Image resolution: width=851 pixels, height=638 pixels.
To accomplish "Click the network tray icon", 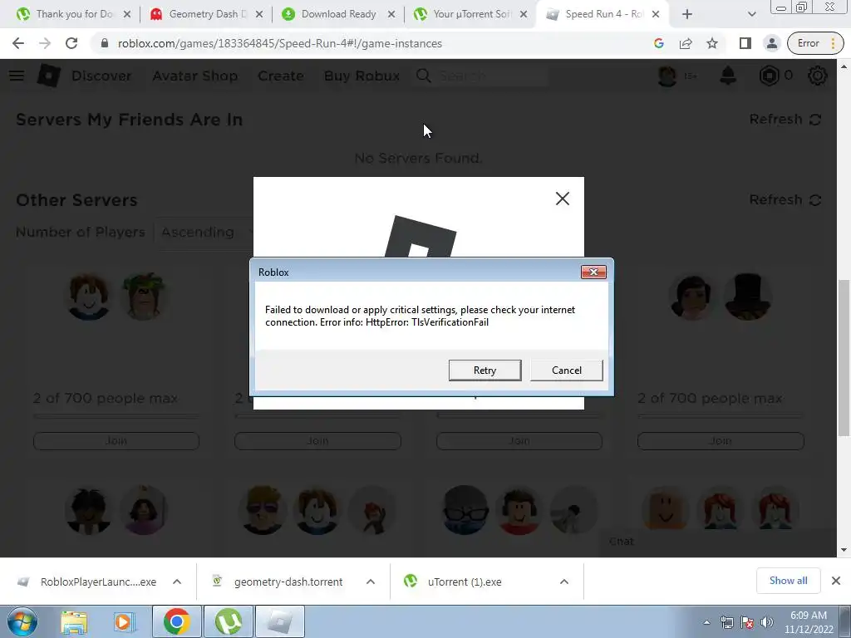I will point(727,622).
